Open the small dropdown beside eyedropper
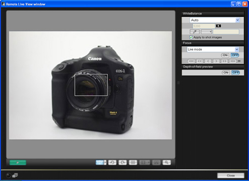Viewport: 249px width, 181px height. [x=206, y=32]
